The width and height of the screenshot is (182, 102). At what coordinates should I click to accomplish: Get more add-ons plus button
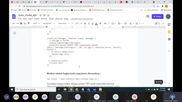click(x=169, y=51)
